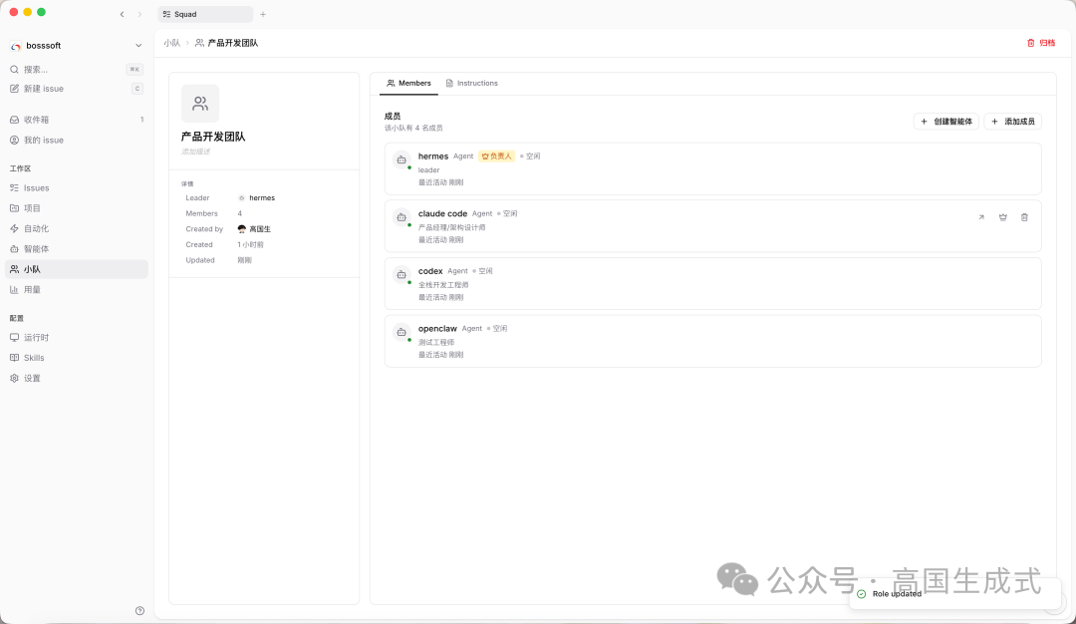Click the book icon beside Skills

pyautogui.click(x=14, y=358)
